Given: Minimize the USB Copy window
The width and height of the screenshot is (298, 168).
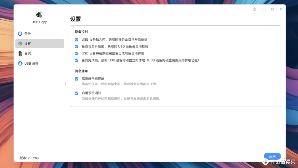Looking at the screenshot, I should [x=264, y=9].
